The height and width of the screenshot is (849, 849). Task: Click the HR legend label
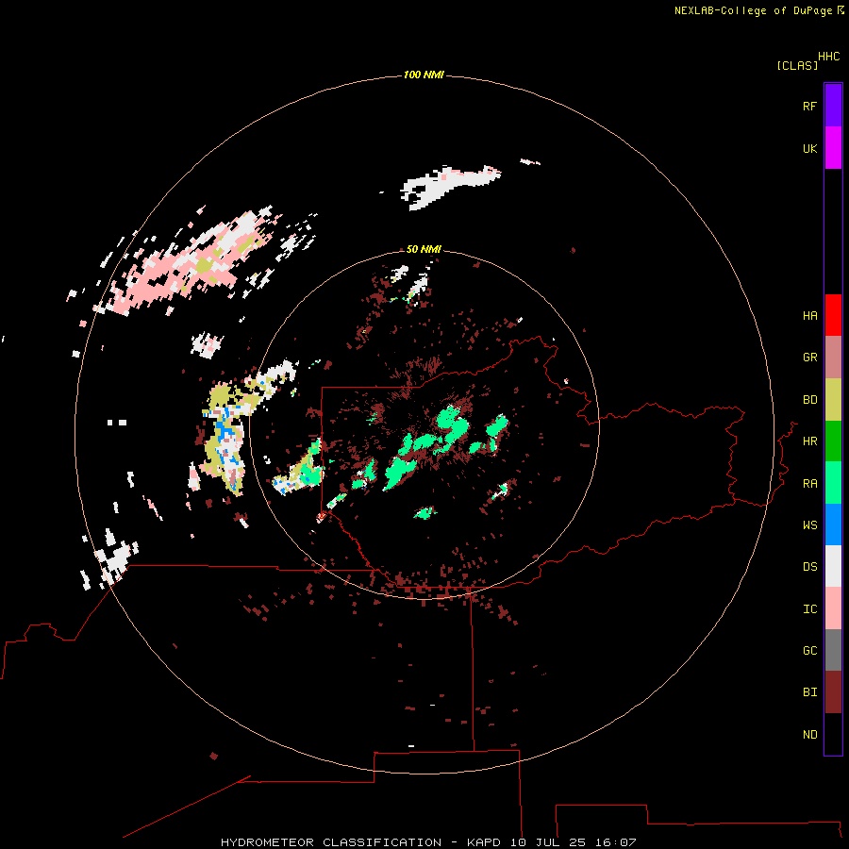coord(809,441)
